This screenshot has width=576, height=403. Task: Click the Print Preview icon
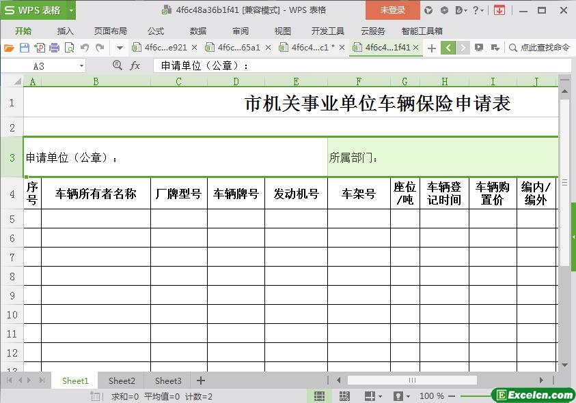[x=69, y=48]
